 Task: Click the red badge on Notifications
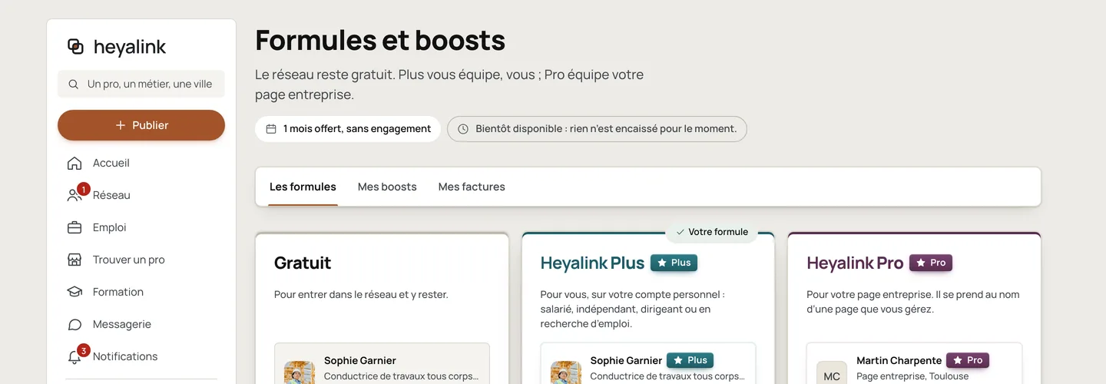click(83, 350)
